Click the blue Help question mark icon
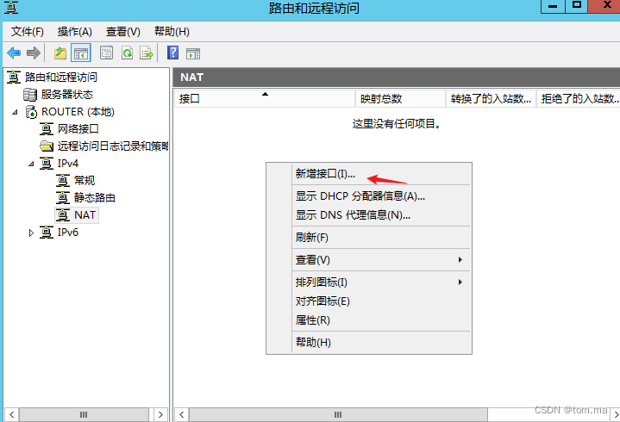Image resolution: width=620 pixels, height=422 pixels. 172,53
